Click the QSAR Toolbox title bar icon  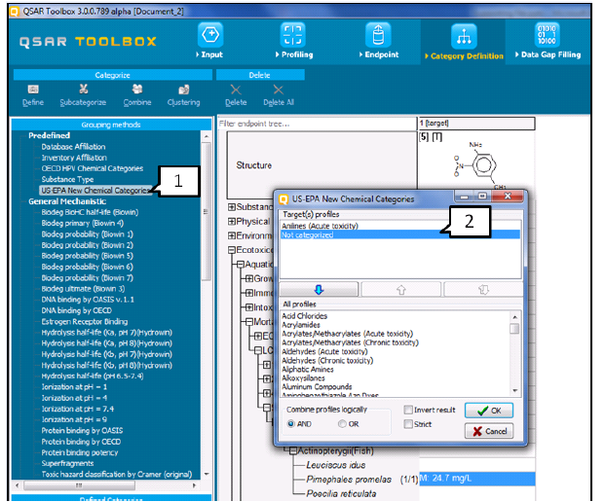point(15,11)
